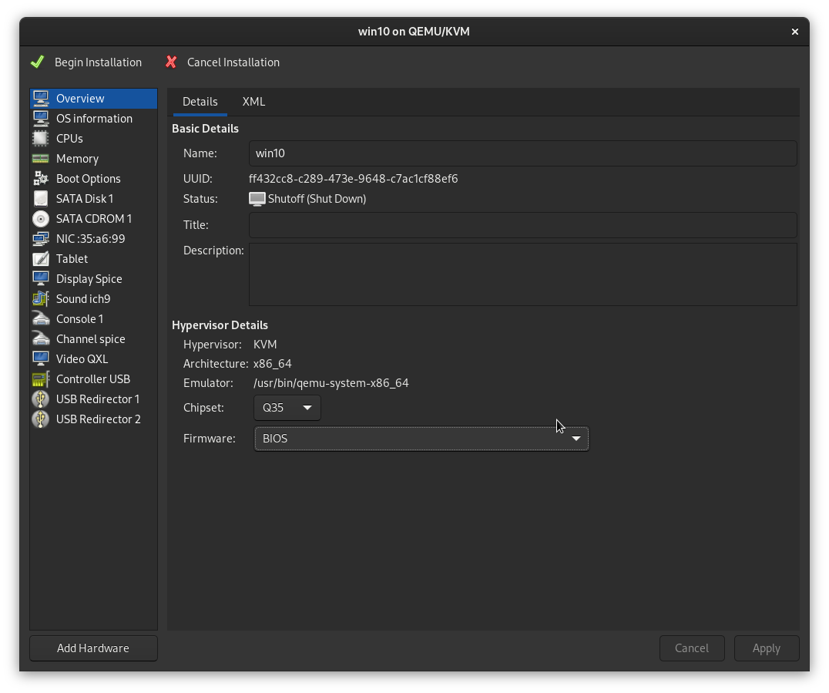
Task: Open the Boot Options gear icon
Action: point(41,179)
